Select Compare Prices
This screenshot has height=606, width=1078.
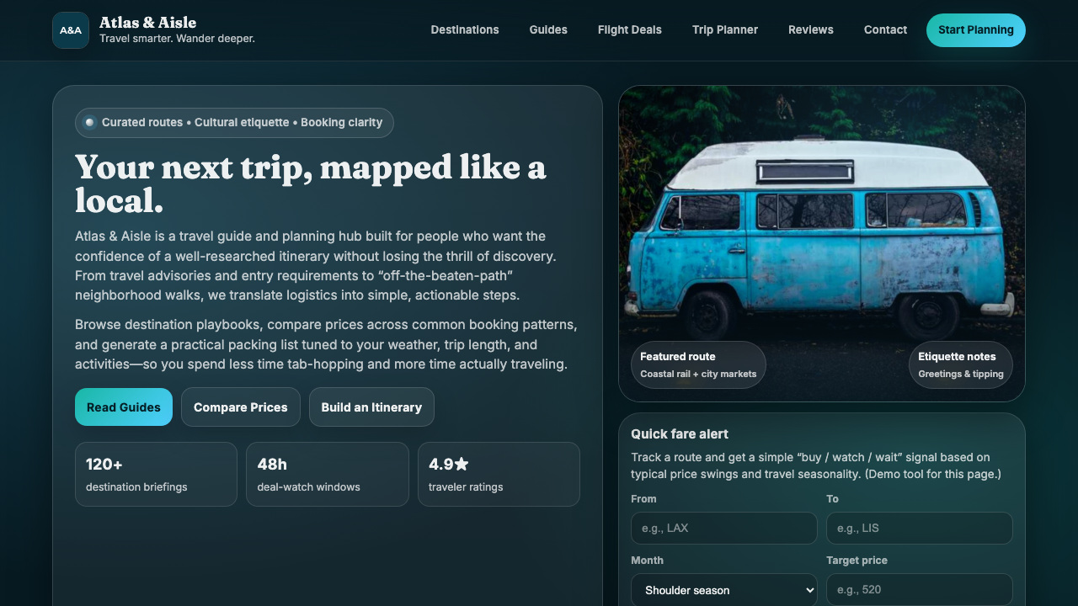pyautogui.click(x=240, y=407)
